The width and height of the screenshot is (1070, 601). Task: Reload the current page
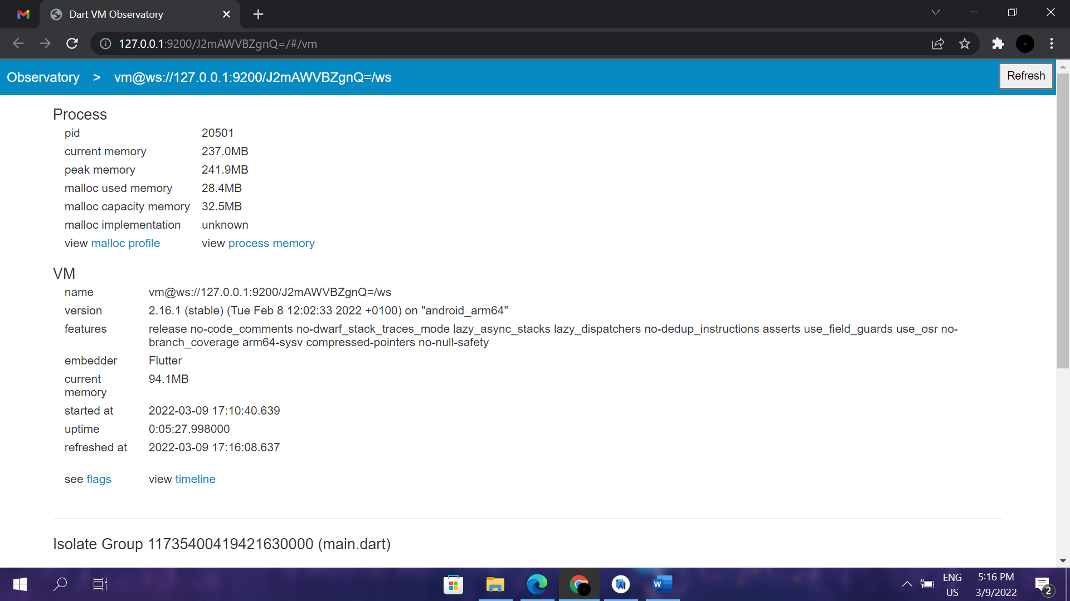[72, 43]
